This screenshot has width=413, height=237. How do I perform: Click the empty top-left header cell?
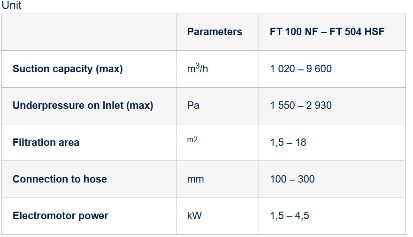[89, 32]
